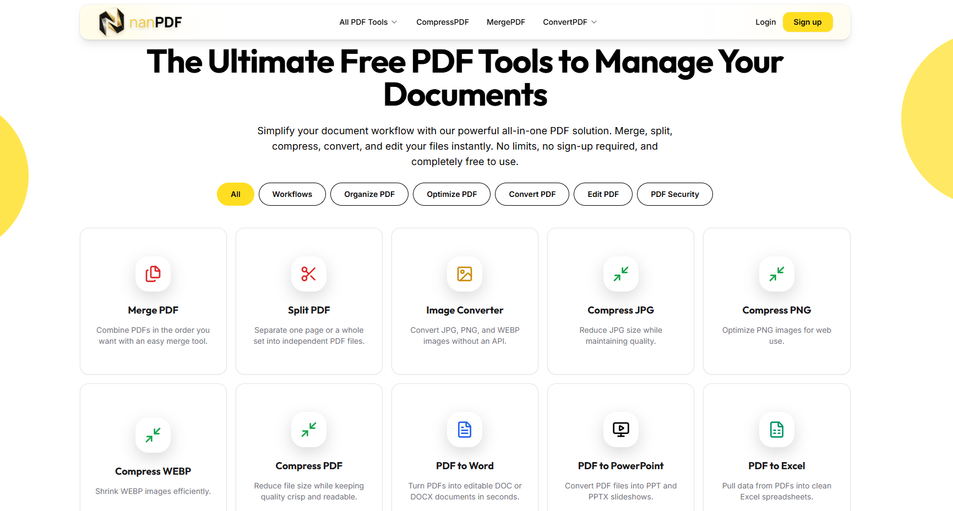Click the nanPDF logo icon
This screenshot has width=953, height=511.
111,22
